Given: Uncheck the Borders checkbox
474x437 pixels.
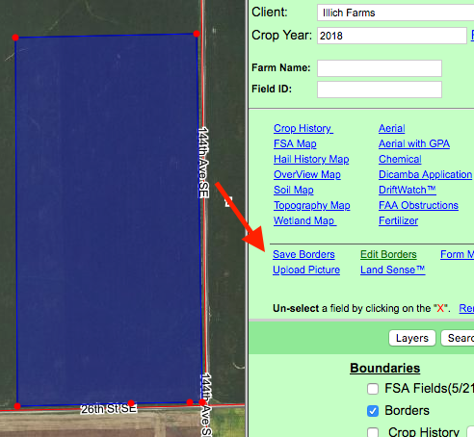Looking at the screenshot, I should click(x=373, y=411).
